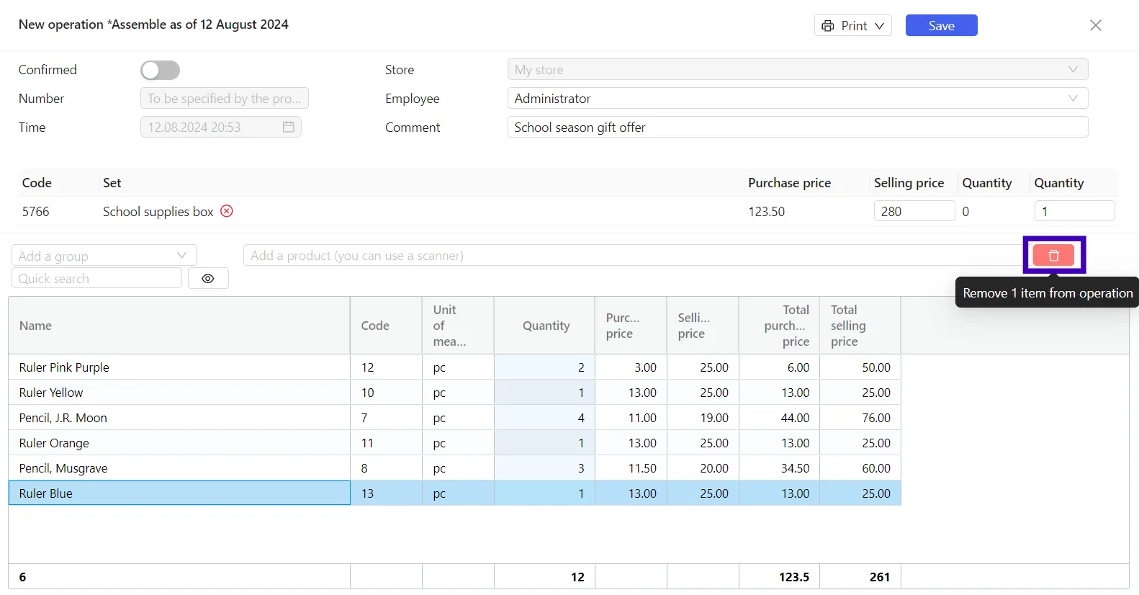Sort by the Code column header in the product table

[x=386, y=326]
